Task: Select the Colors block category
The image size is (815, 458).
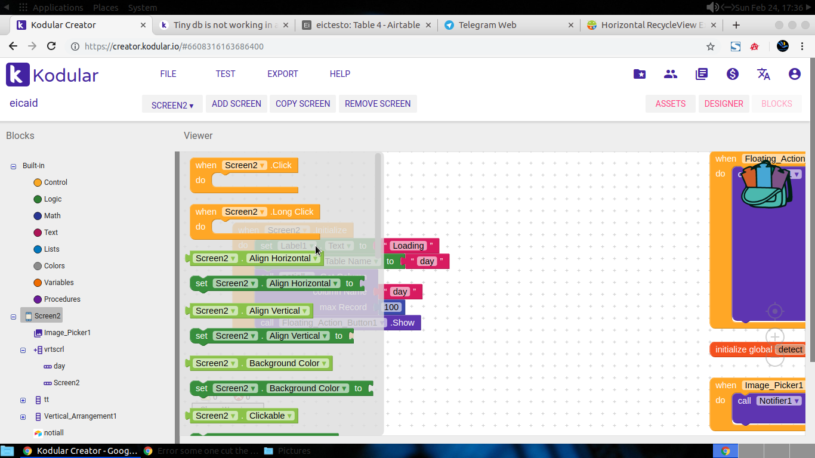Action: pyautogui.click(x=54, y=266)
